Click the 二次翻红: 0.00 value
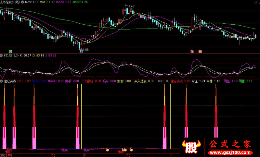This screenshot has width=260, height=157. pos(91,81)
